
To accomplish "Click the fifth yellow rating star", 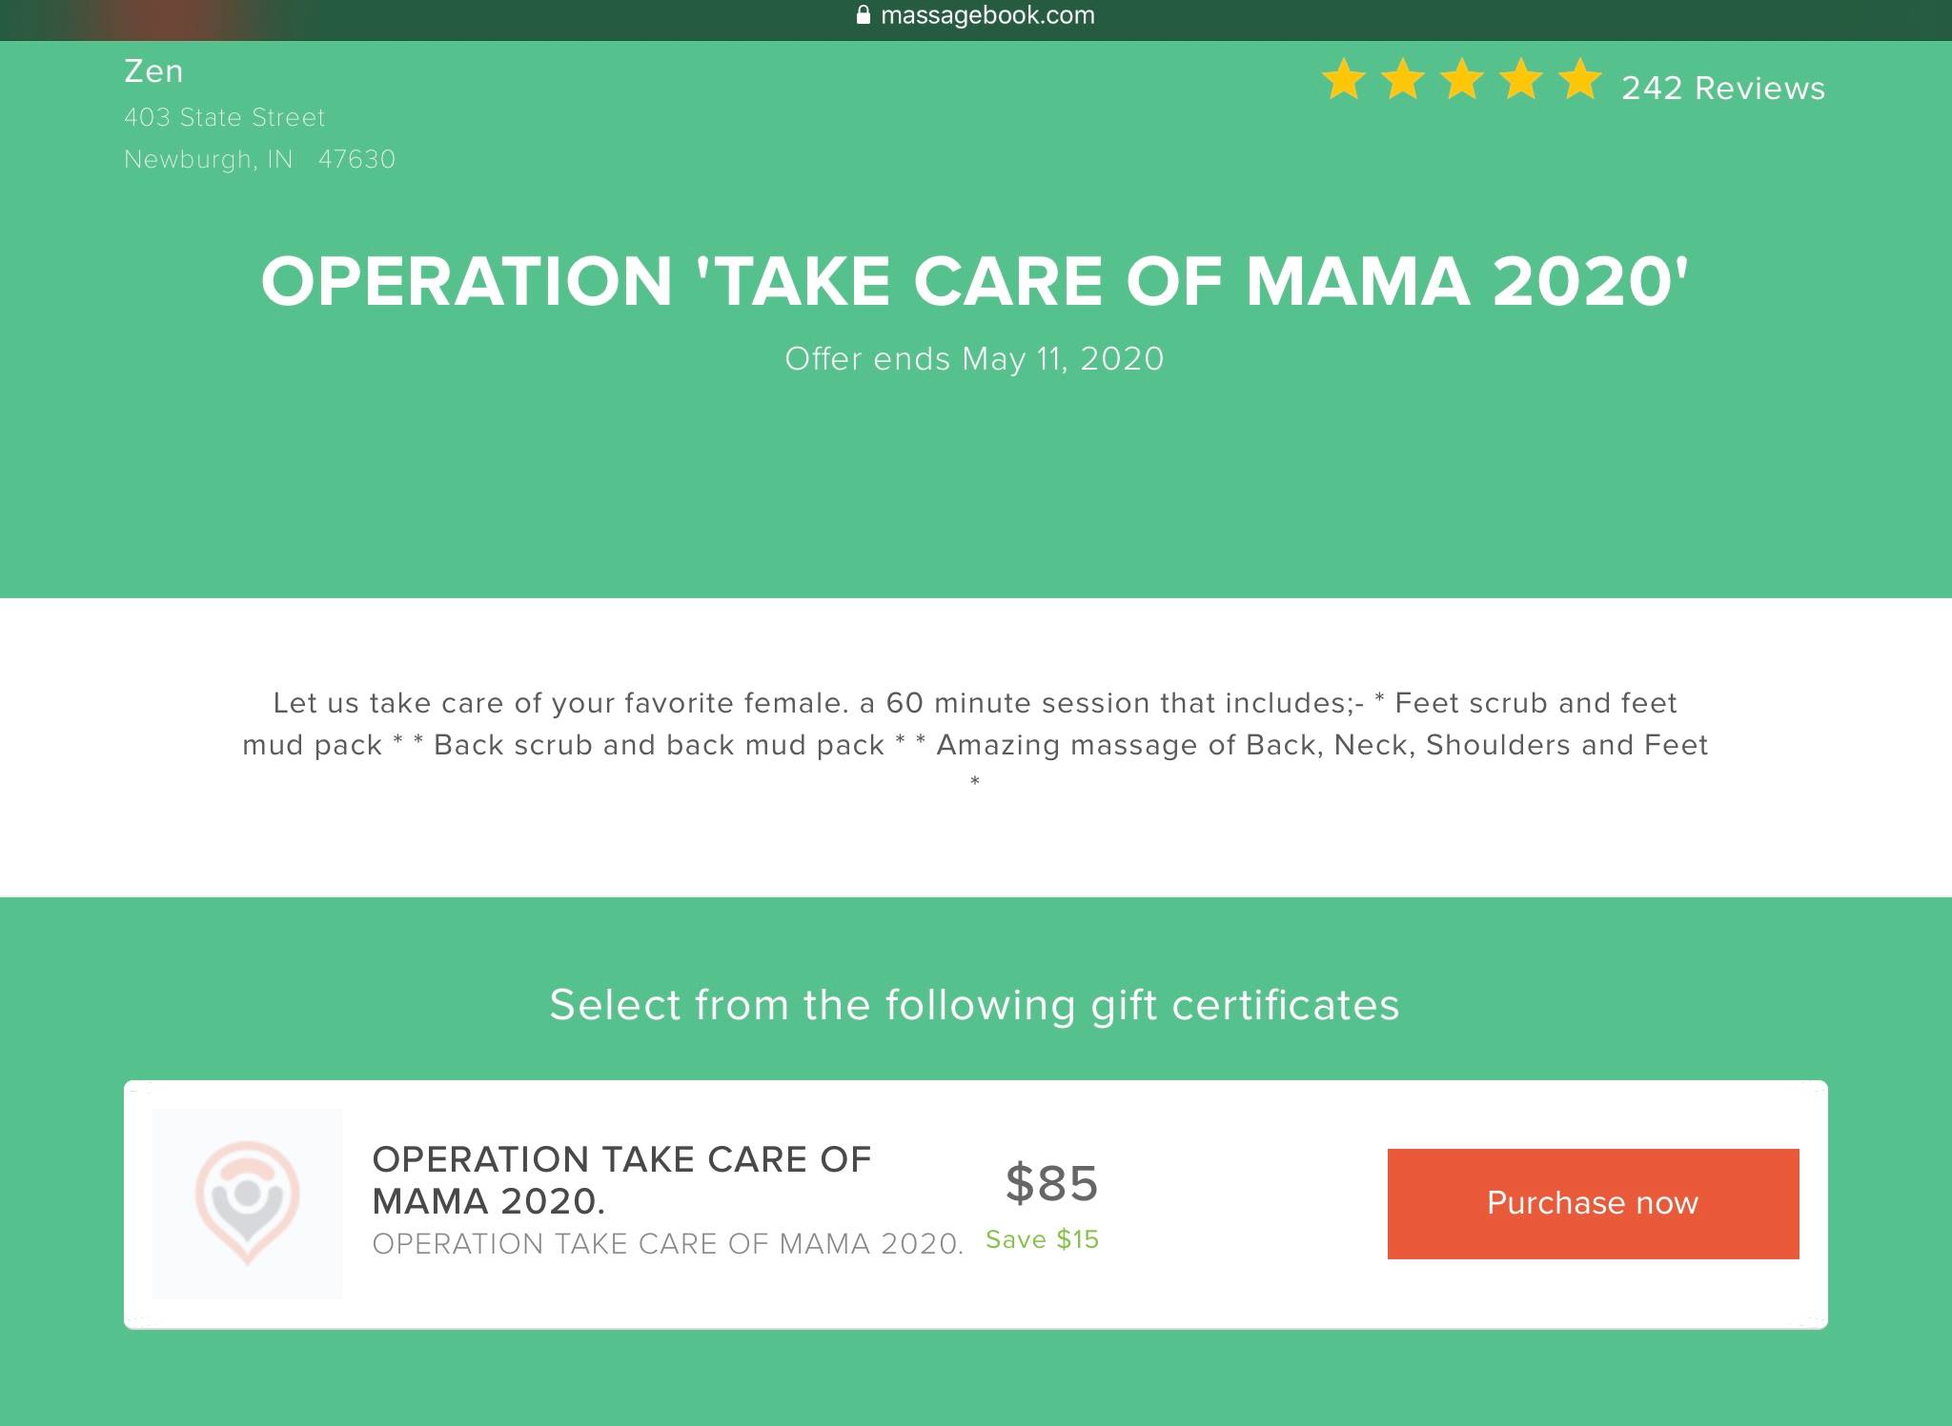I will (x=1580, y=79).
